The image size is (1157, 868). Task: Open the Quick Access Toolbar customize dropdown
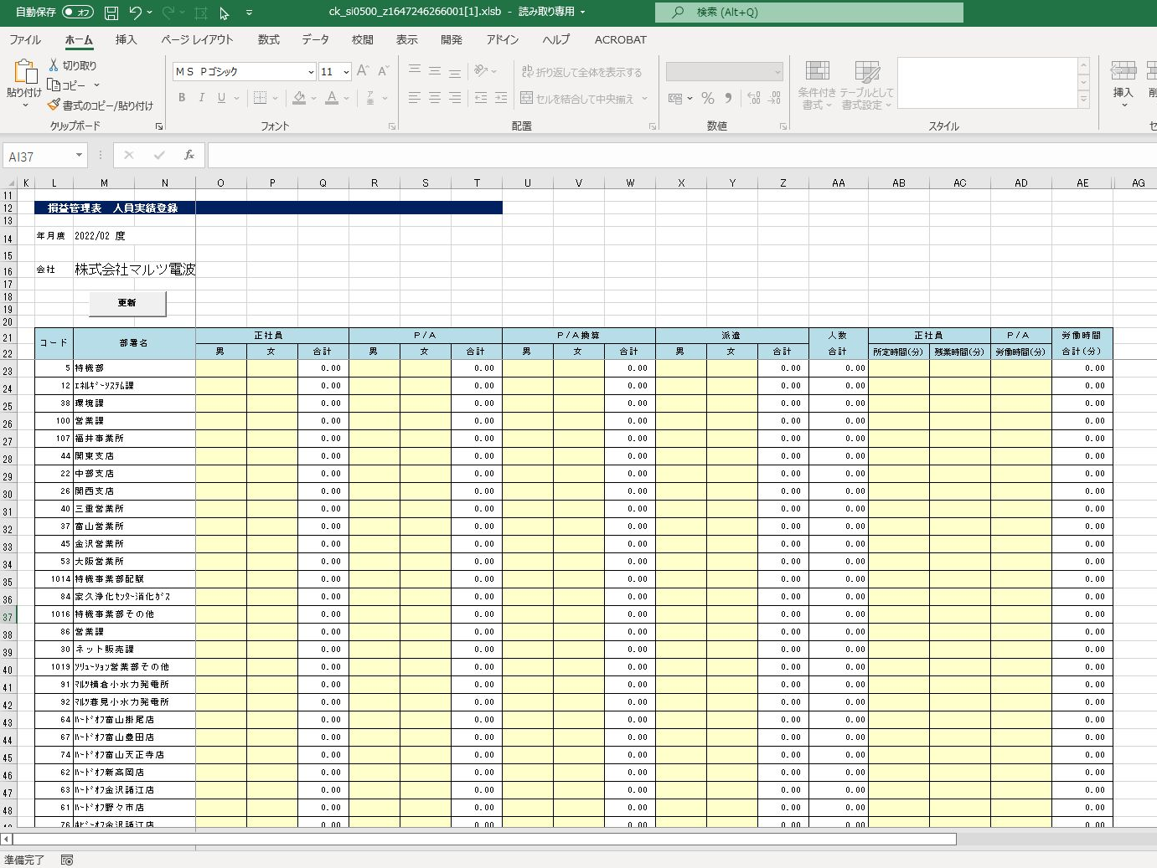pyautogui.click(x=250, y=13)
